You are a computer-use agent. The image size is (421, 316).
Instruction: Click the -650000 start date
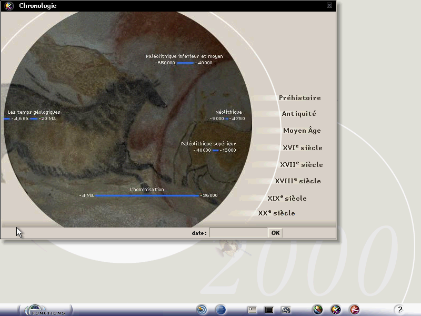pos(165,63)
